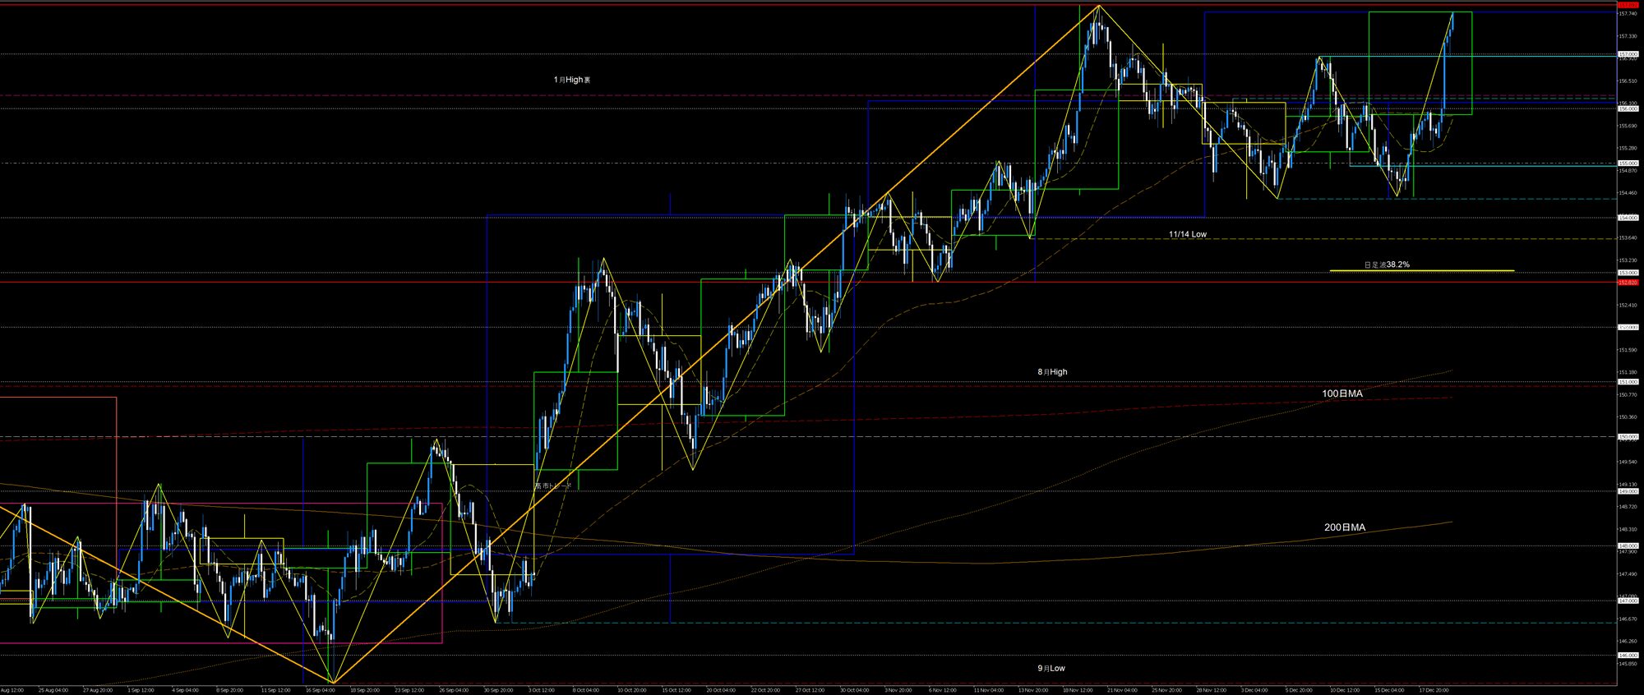Click the 16 Sep 04:00 time label

(320, 690)
